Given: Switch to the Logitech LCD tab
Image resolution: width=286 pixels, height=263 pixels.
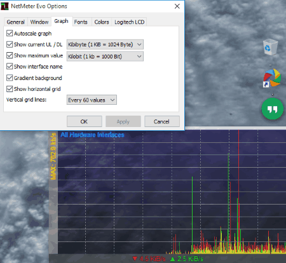Looking at the screenshot, I should click(129, 22).
